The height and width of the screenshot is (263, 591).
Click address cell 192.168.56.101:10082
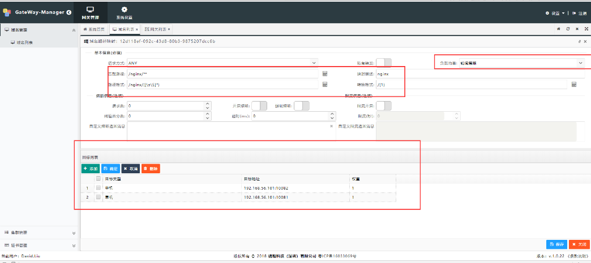tap(295, 187)
